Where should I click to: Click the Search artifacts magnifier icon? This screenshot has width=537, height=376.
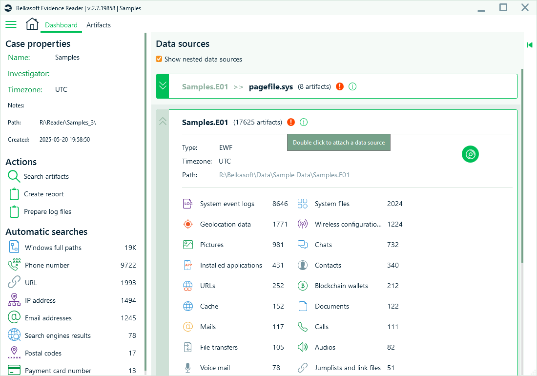tap(14, 176)
